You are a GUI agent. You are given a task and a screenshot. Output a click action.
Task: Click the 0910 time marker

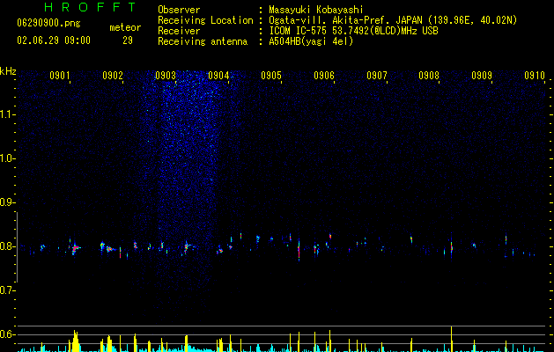click(535, 75)
